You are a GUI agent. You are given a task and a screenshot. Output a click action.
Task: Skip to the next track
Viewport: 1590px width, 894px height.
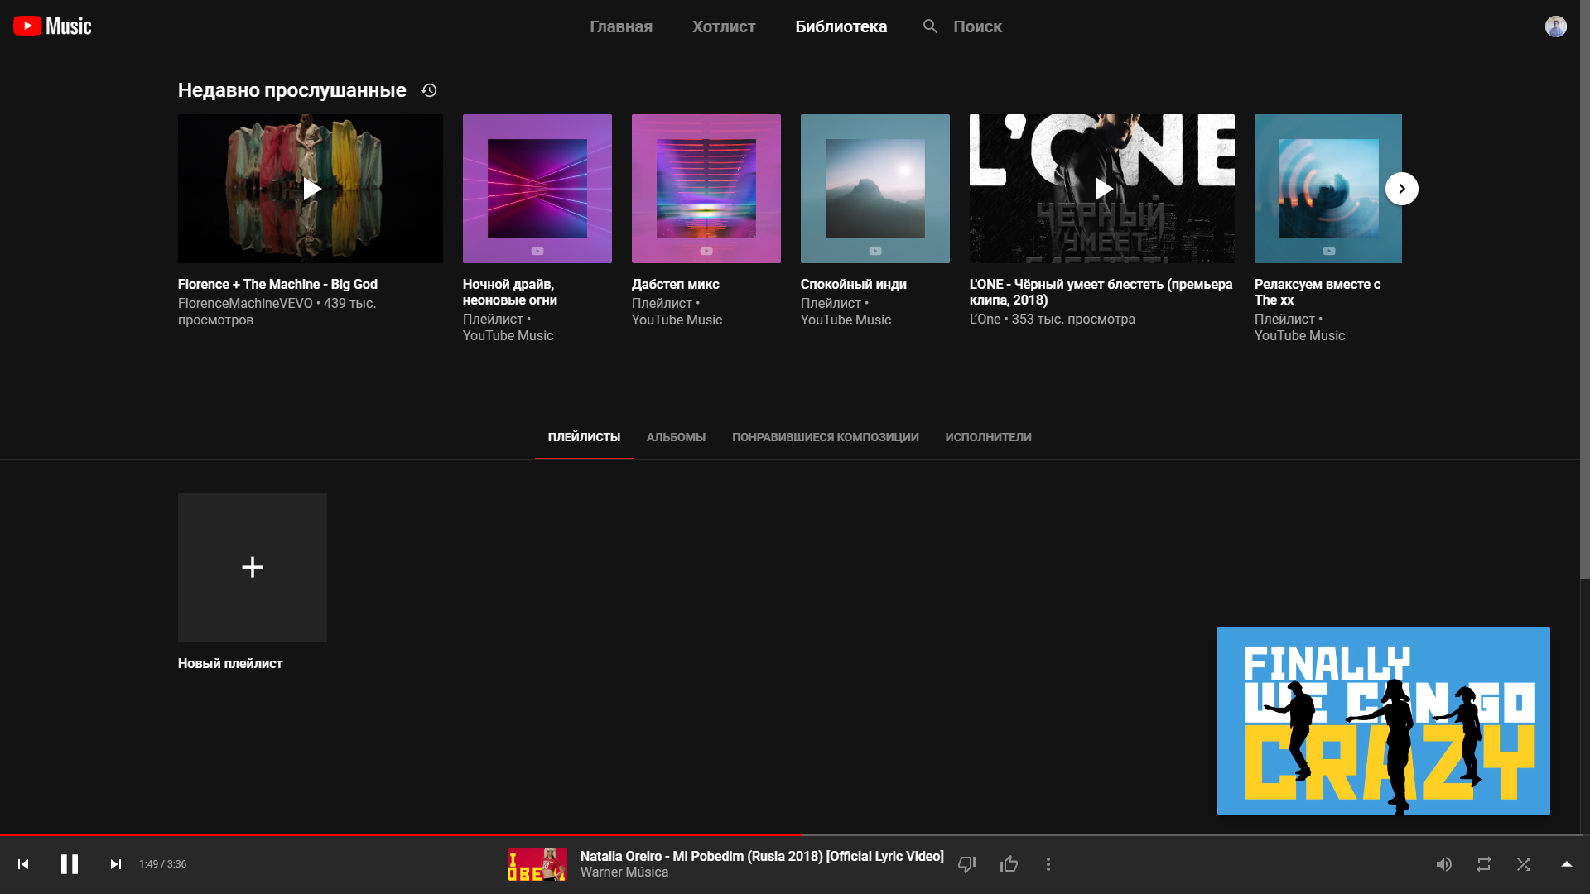(116, 864)
